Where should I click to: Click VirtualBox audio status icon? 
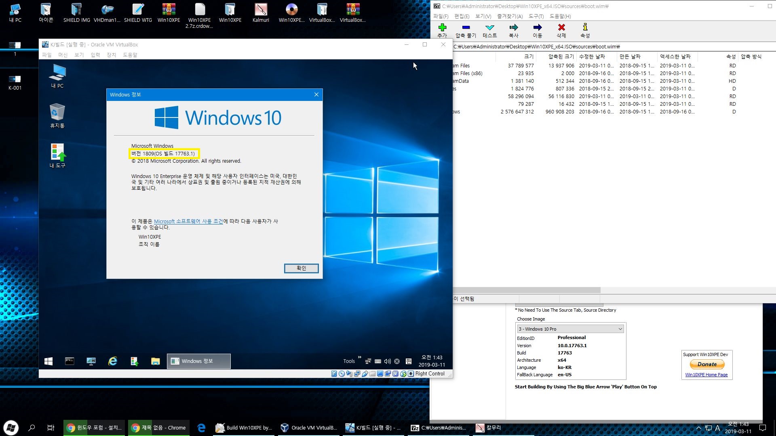[349, 374]
